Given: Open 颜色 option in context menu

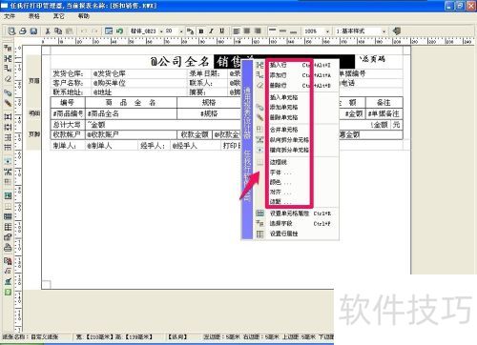Looking at the screenshot, I should coord(276,182).
